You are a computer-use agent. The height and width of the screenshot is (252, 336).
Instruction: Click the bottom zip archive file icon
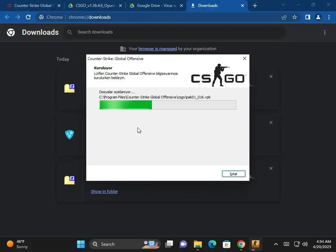(70, 180)
